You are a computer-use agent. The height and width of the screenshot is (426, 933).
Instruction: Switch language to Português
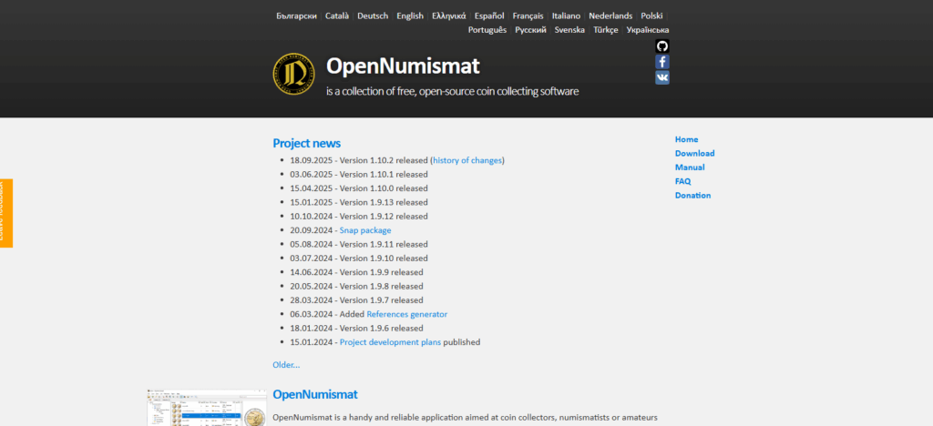coord(487,30)
